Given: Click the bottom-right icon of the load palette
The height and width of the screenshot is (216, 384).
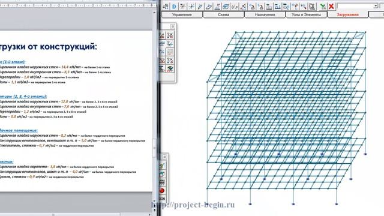Looking at the screenshot, I should [170, 69].
